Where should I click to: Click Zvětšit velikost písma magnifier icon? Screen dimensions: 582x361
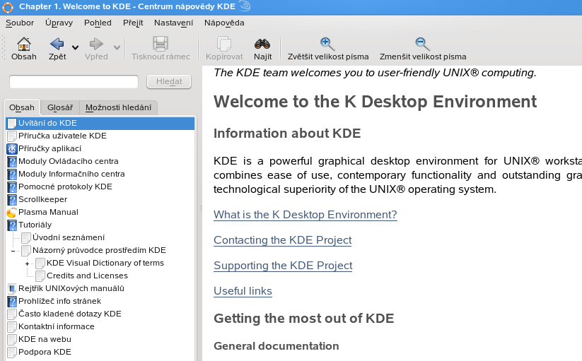327,44
